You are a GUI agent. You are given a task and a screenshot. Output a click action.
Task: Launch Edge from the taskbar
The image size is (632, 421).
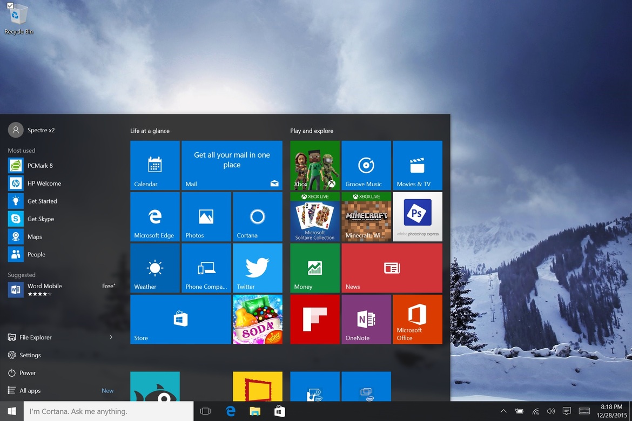[231, 411]
